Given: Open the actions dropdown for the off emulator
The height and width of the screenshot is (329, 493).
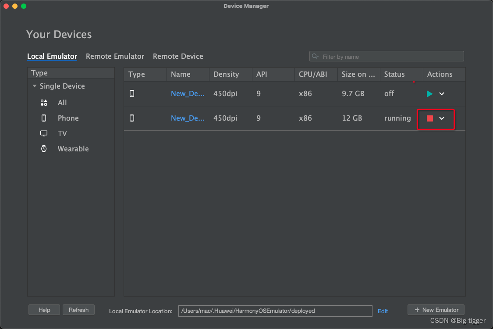Looking at the screenshot, I should (x=442, y=93).
